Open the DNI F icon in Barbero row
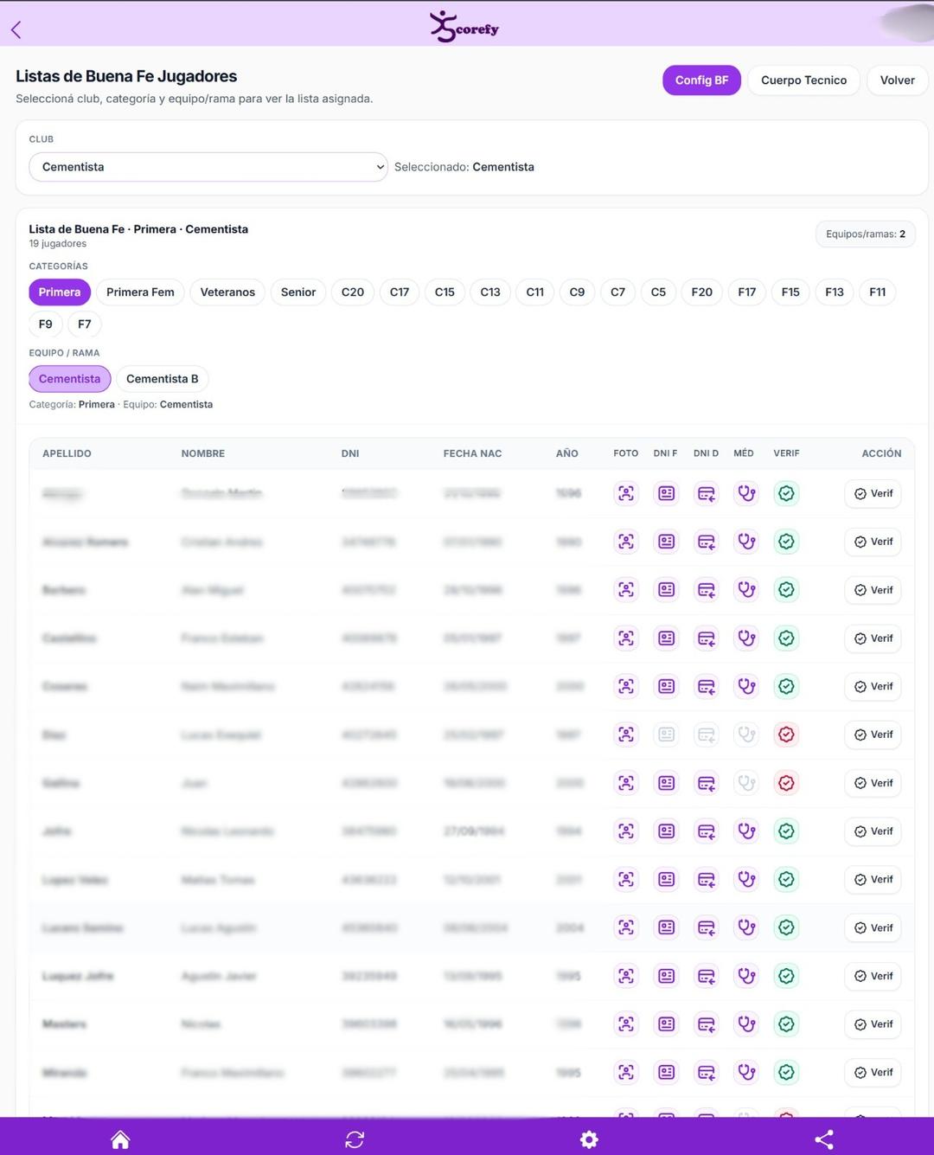 pos(666,590)
